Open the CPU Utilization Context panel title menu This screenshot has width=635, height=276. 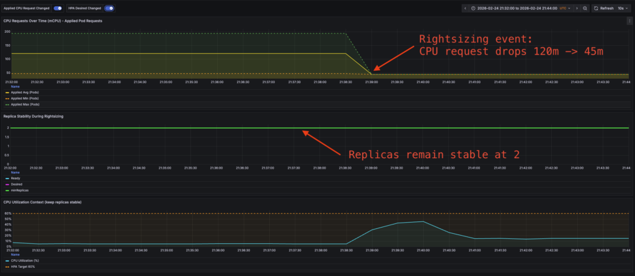tap(43, 202)
